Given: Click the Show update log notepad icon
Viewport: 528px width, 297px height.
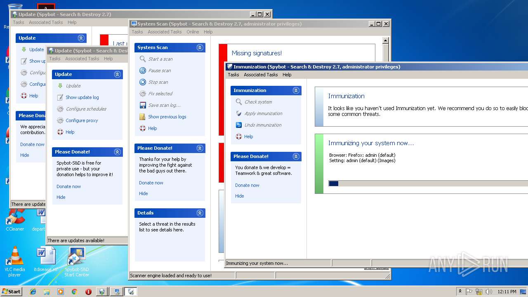Looking at the screenshot, I should click(60, 97).
